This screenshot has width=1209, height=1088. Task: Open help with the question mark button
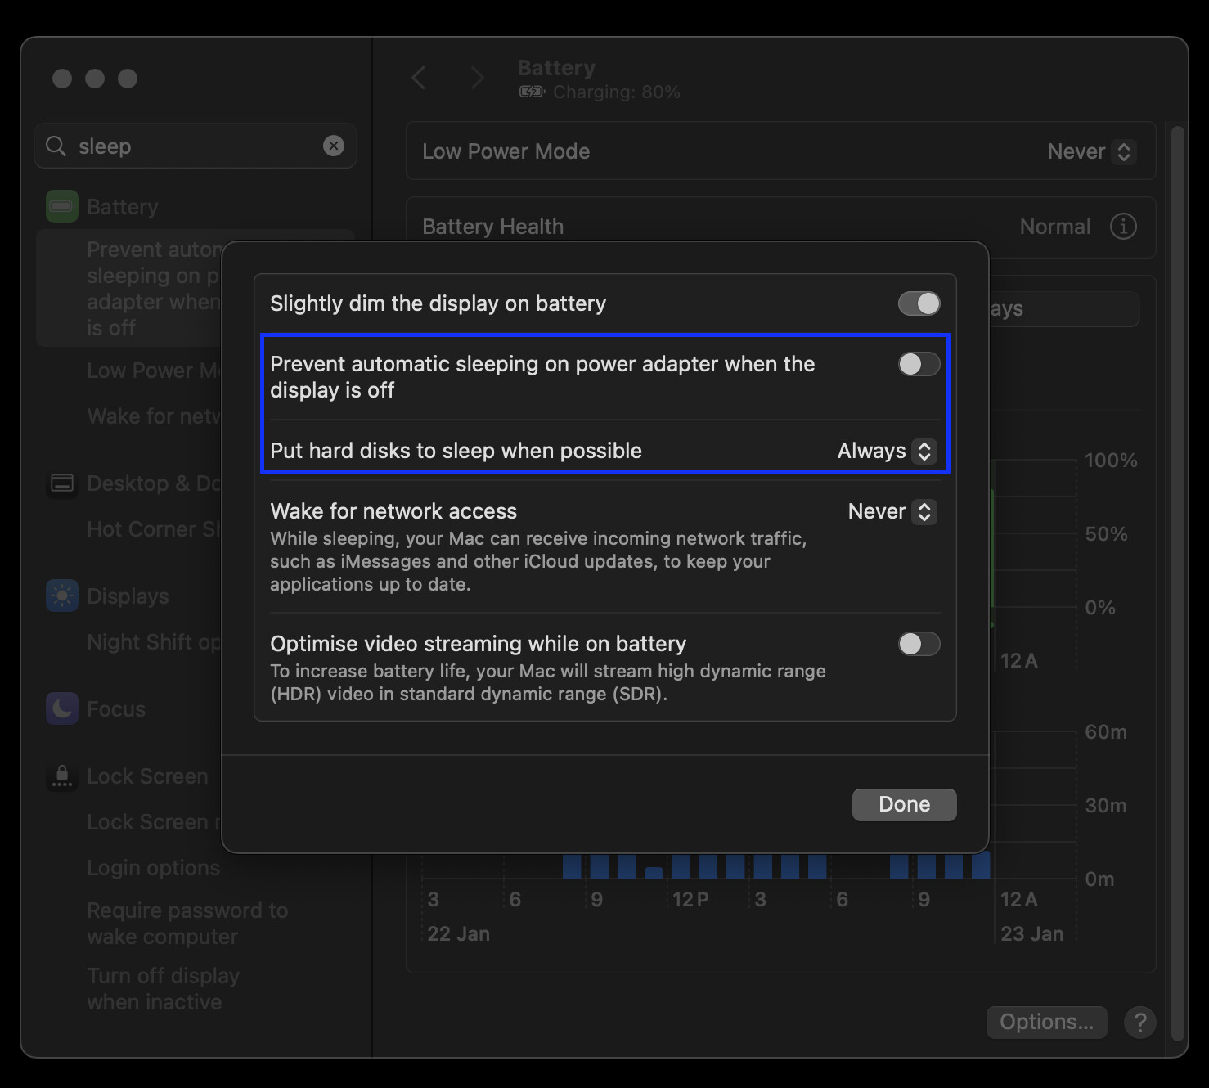pos(1139,1022)
